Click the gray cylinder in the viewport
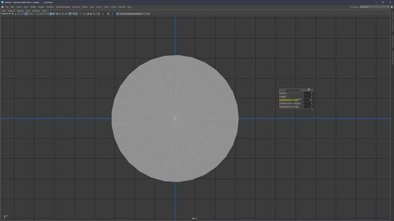Screen dimensions: 394x221 pos(175,118)
